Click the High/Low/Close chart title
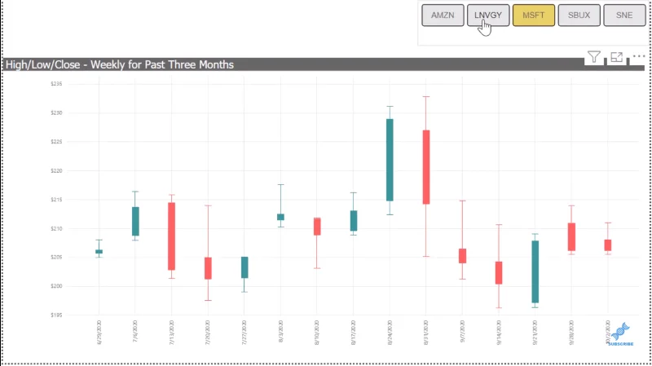 pos(120,65)
